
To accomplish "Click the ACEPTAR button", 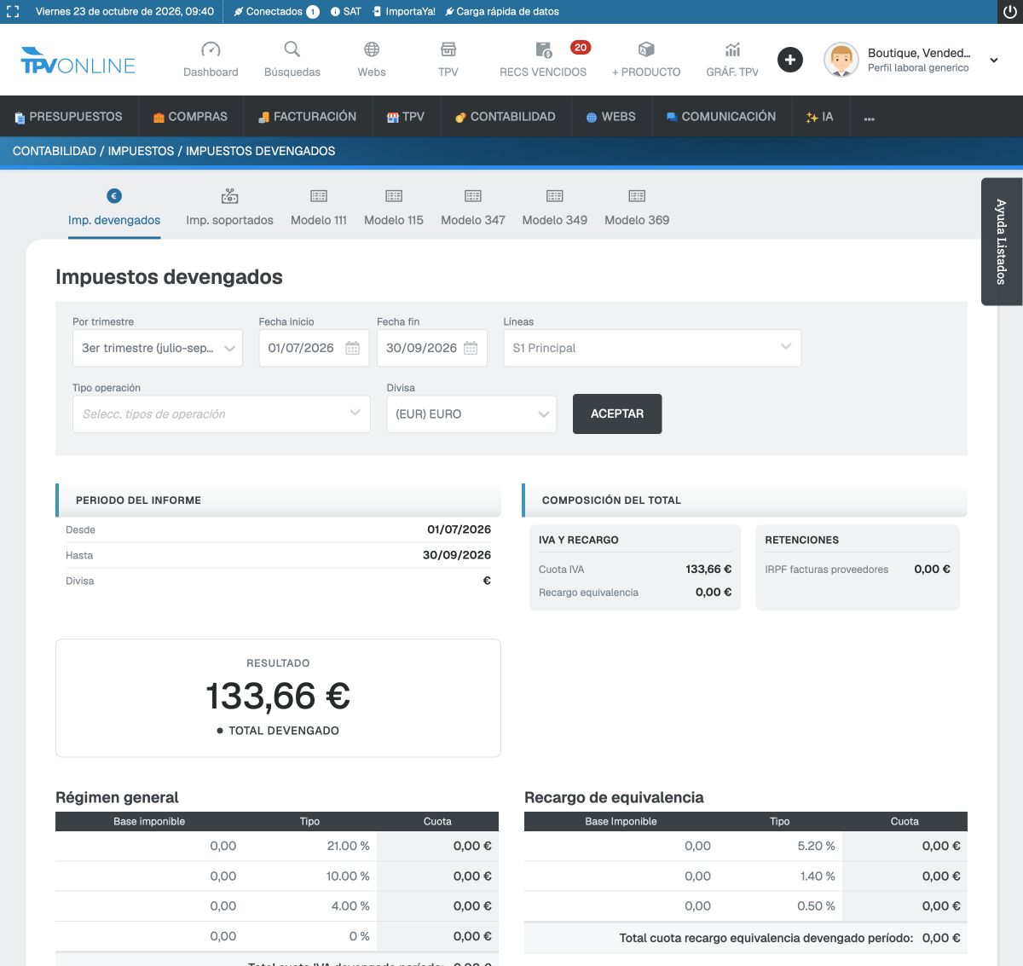I will tap(617, 414).
